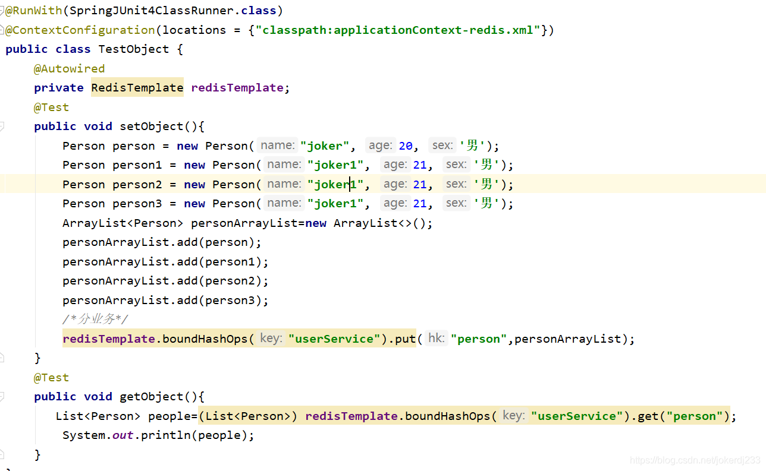The height and width of the screenshot is (471, 766).
Task: Click the @RunWith annotation
Action: pyautogui.click(x=34, y=10)
